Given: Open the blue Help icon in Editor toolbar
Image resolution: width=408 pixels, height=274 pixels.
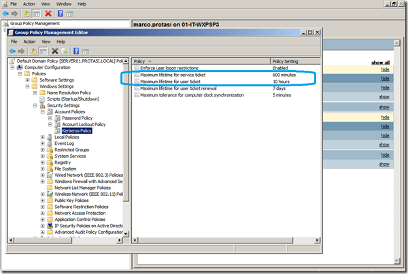Looking at the screenshot, I should click(76, 51).
